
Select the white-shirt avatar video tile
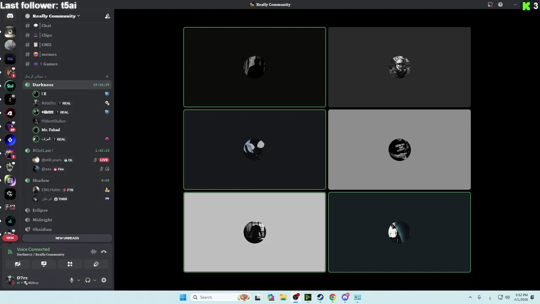[x=400, y=232]
